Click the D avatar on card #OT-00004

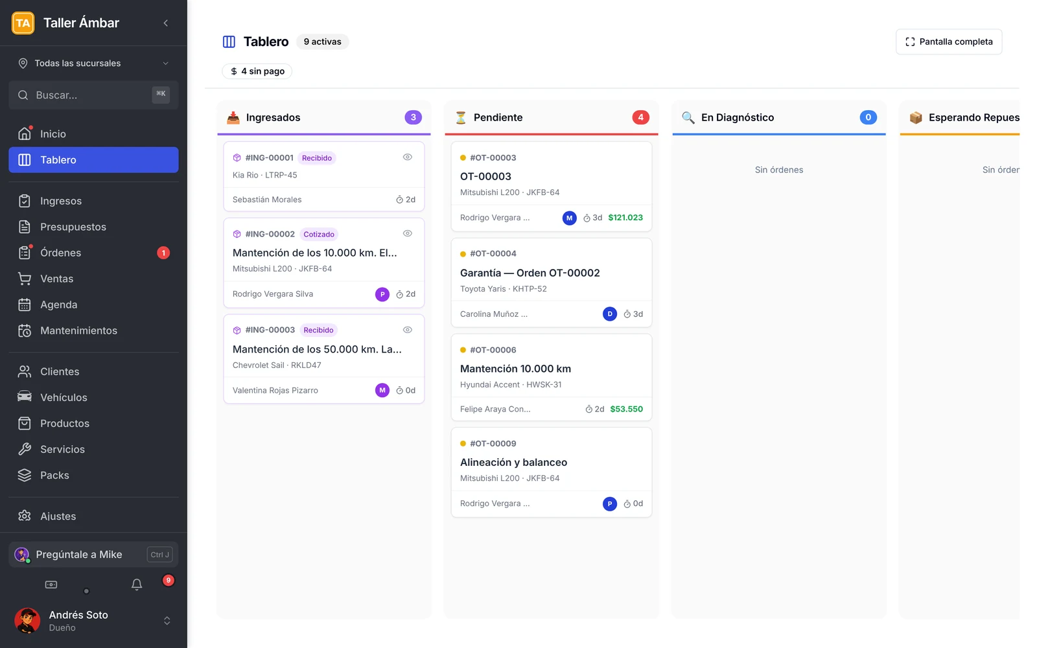pos(610,314)
